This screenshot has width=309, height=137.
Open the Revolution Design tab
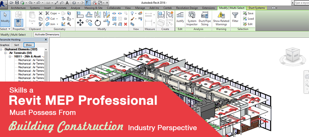coord(187,8)
